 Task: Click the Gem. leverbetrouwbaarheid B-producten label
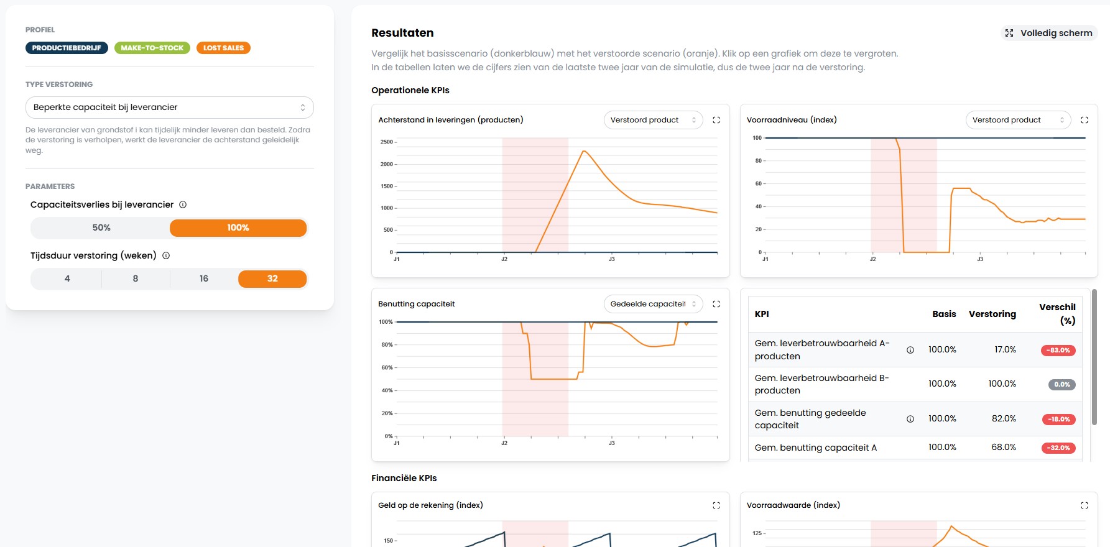click(822, 384)
